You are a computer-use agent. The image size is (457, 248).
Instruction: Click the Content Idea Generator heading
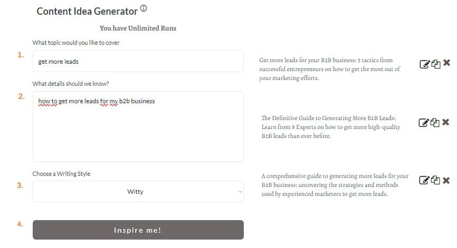tap(87, 11)
